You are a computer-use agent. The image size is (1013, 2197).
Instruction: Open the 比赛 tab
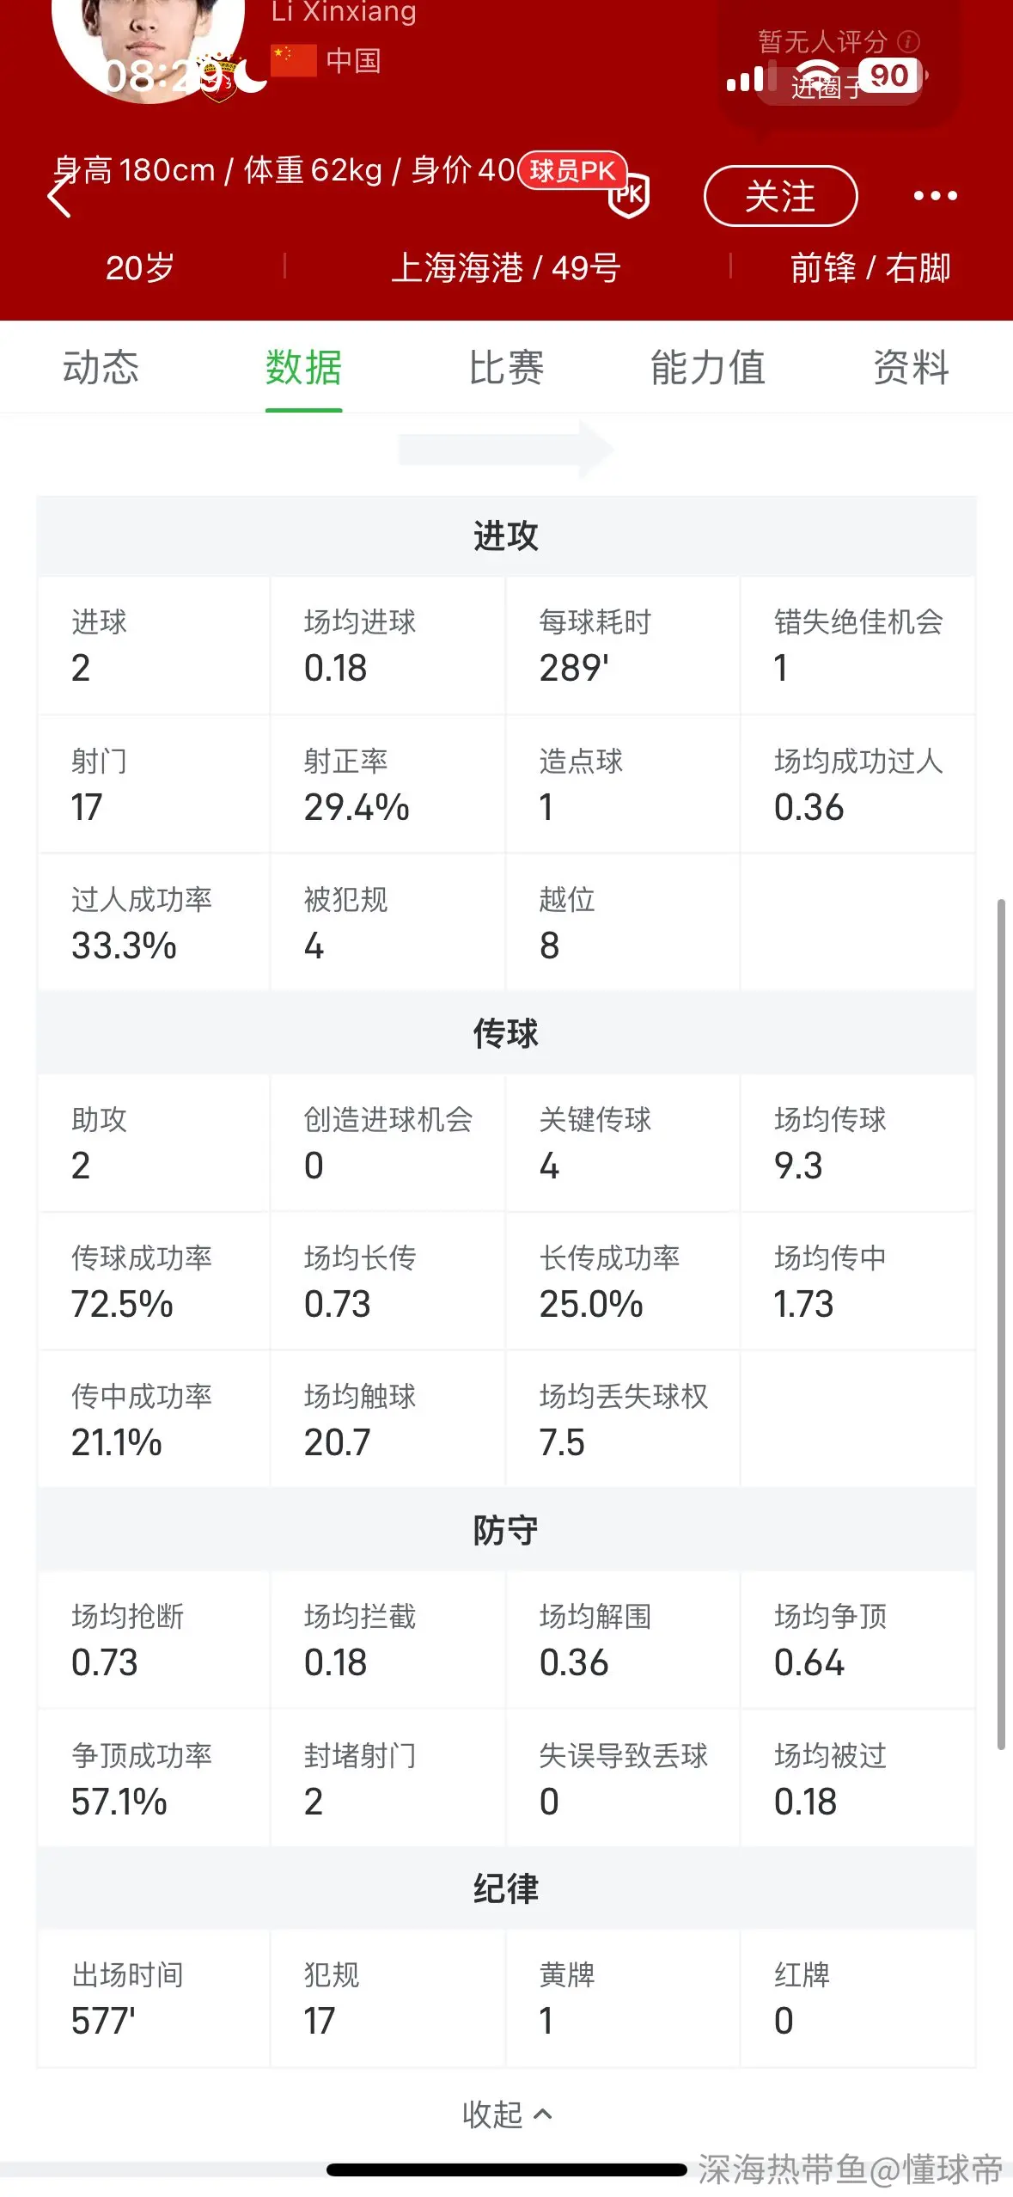(506, 368)
